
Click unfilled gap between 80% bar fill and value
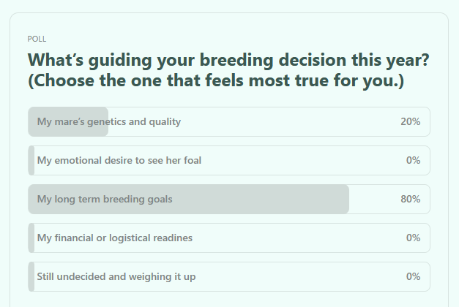coord(373,199)
